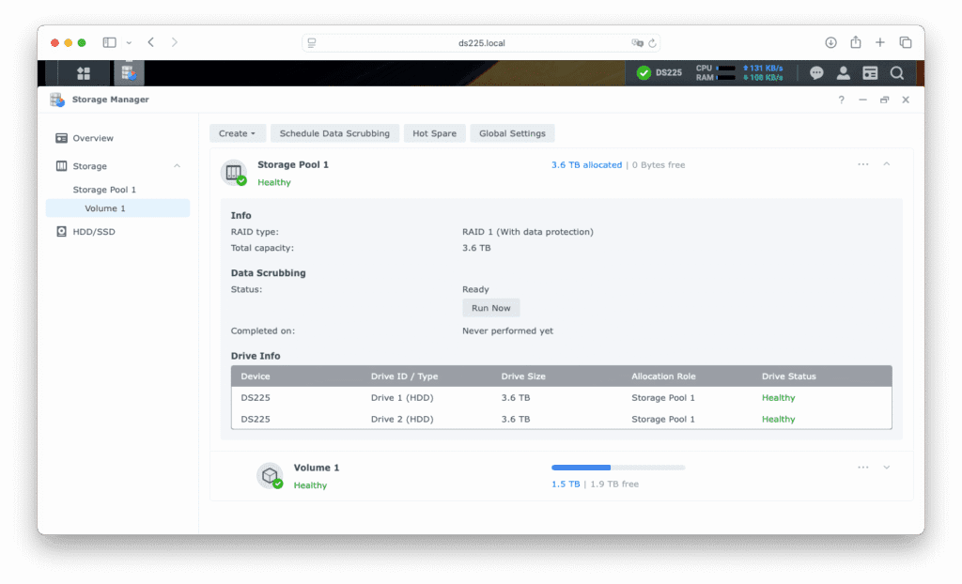Open DSM notifications speech bubble icon
962x584 pixels.
[x=816, y=73]
